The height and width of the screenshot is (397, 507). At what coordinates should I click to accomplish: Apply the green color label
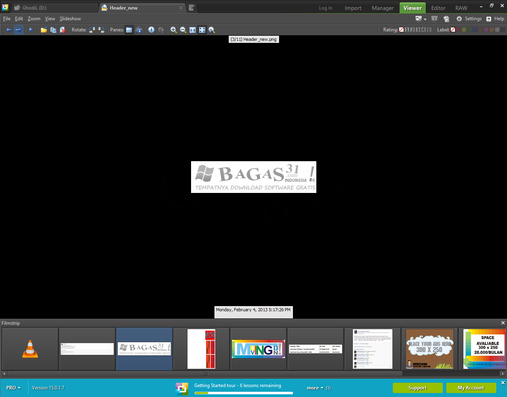pyautogui.click(x=469, y=30)
